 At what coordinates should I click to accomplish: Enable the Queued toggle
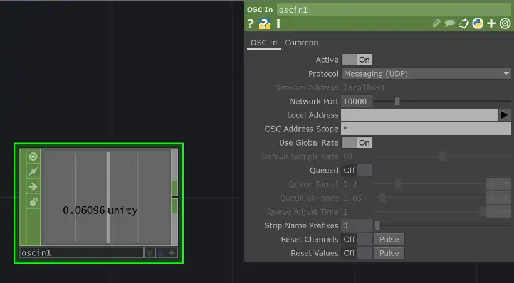[x=357, y=171]
